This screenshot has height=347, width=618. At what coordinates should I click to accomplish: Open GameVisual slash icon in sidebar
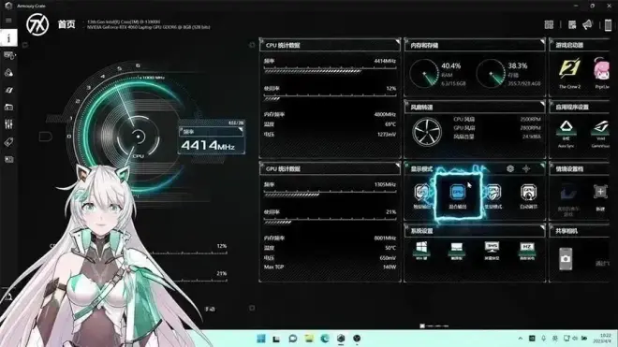(x=8, y=90)
